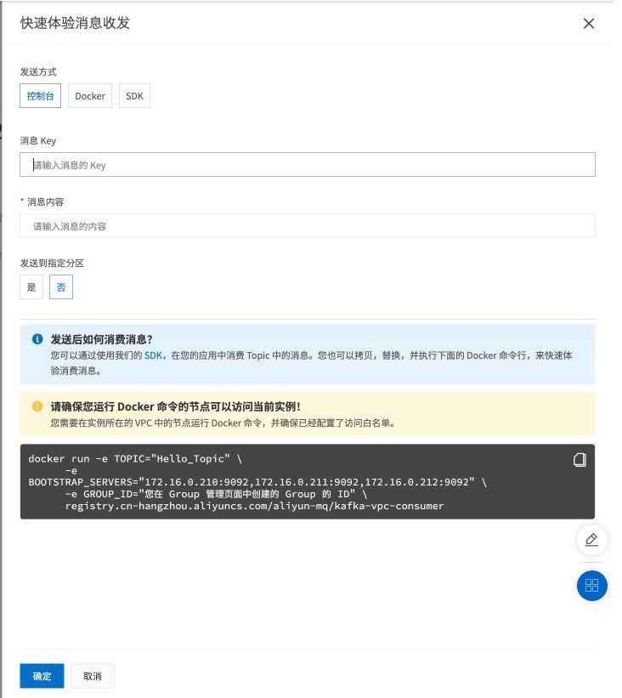Click the floating pencil edit icon

point(592,540)
